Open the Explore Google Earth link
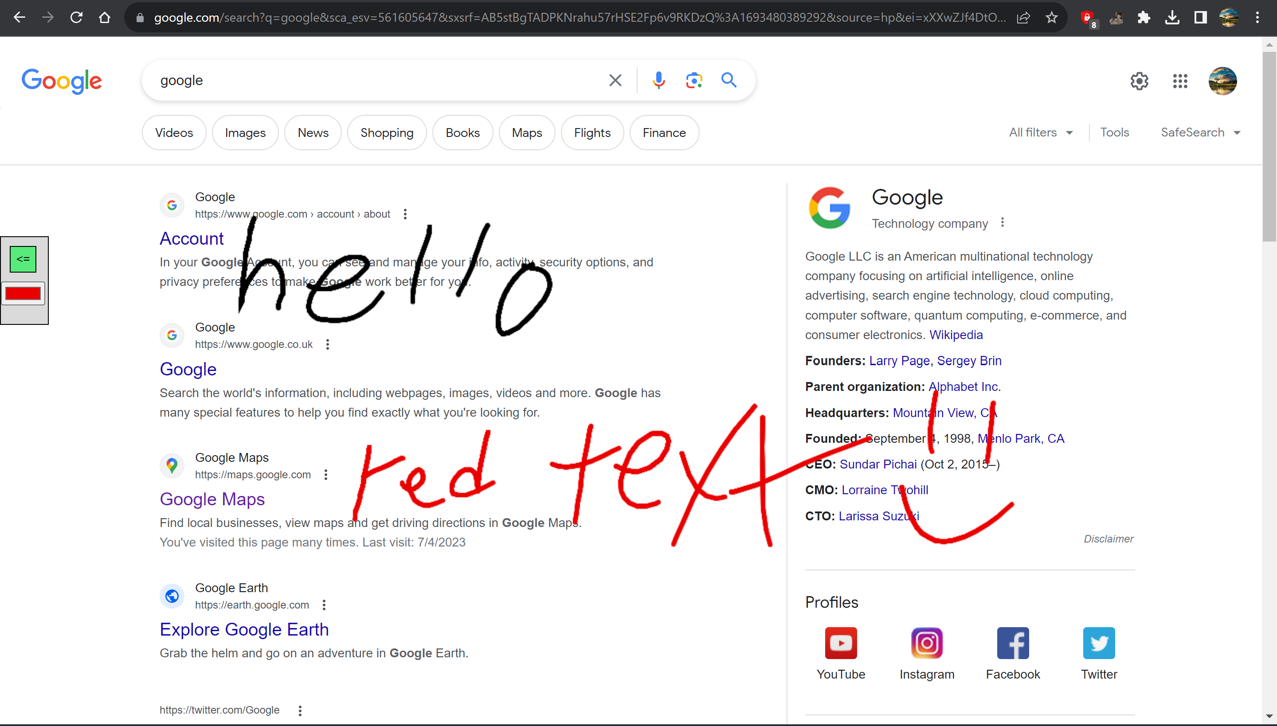This screenshot has width=1277, height=726. (244, 629)
